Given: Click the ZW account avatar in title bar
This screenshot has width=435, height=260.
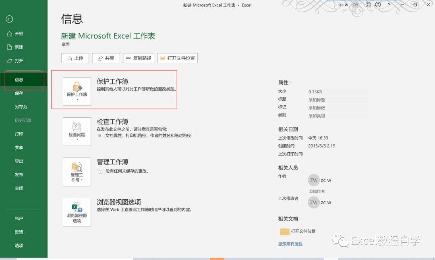Looking at the screenshot, I should click(355, 5).
